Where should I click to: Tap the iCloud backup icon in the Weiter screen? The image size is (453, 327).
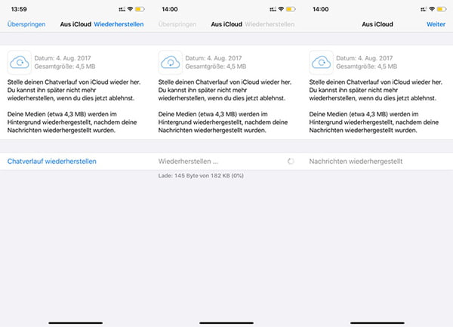[321, 62]
